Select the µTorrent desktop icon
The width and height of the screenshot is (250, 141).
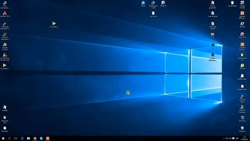[242, 66]
